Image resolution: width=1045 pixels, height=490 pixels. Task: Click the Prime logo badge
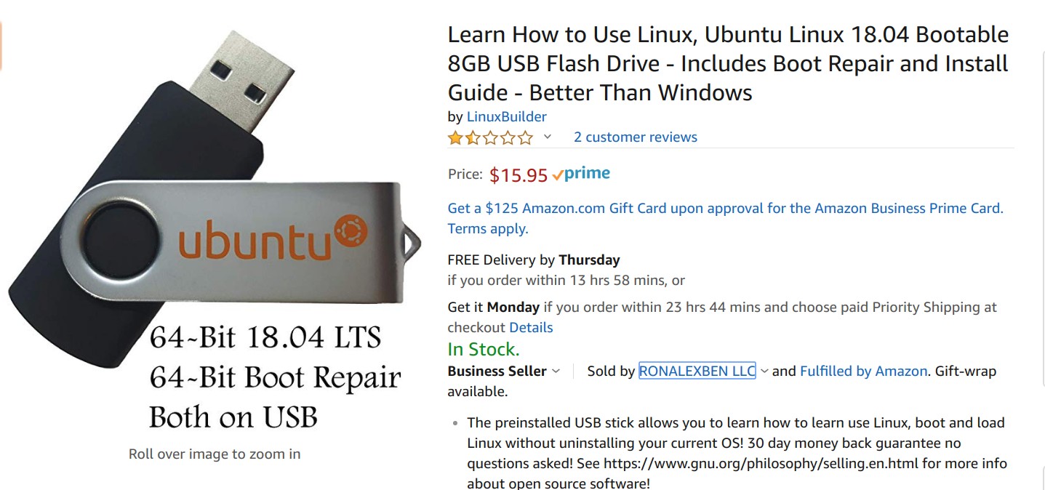tap(581, 174)
